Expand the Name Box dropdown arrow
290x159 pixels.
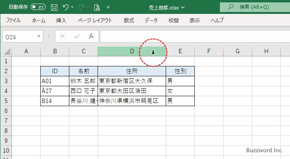coord(39,36)
